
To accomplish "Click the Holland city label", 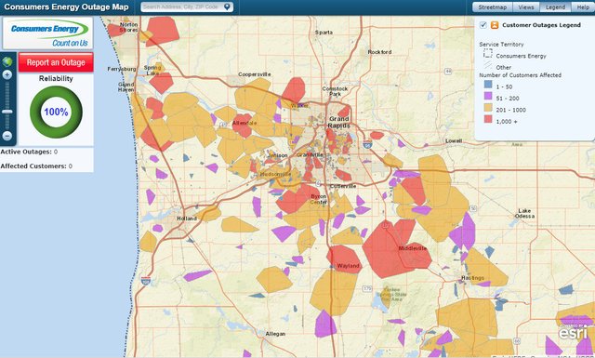I will (x=187, y=219).
